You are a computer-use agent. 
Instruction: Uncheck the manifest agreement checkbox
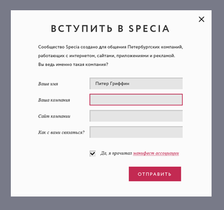pyautogui.click(x=93, y=153)
